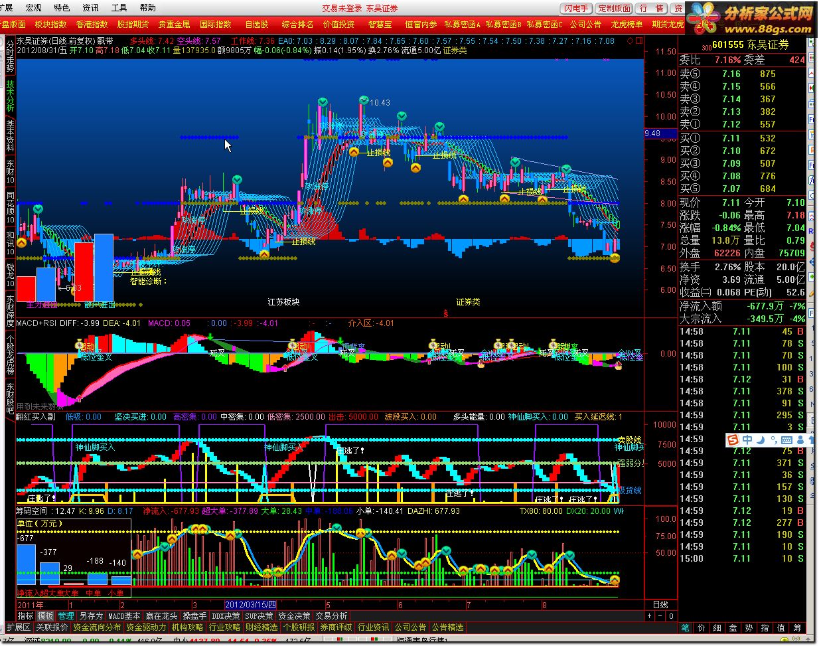Select 交易分析 template tab
The width and height of the screenshot is (819, 646).
pos(331,616)
